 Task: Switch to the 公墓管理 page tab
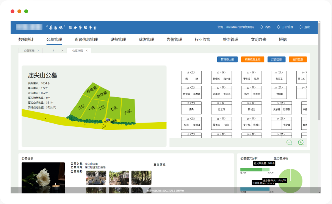(29, 50)
